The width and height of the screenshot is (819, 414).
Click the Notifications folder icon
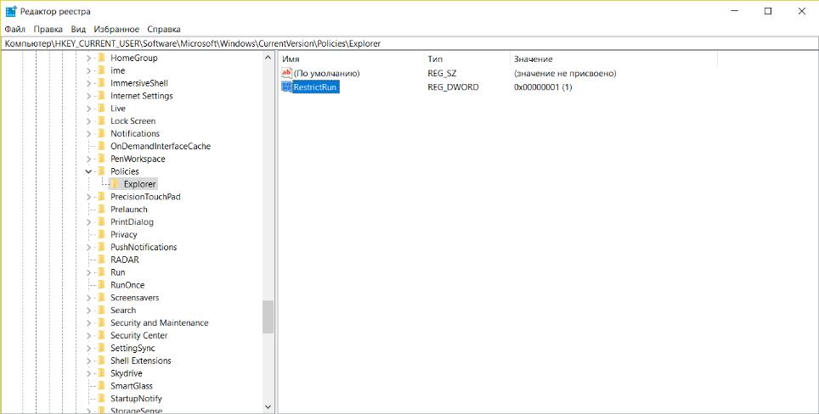pos(101,133)
